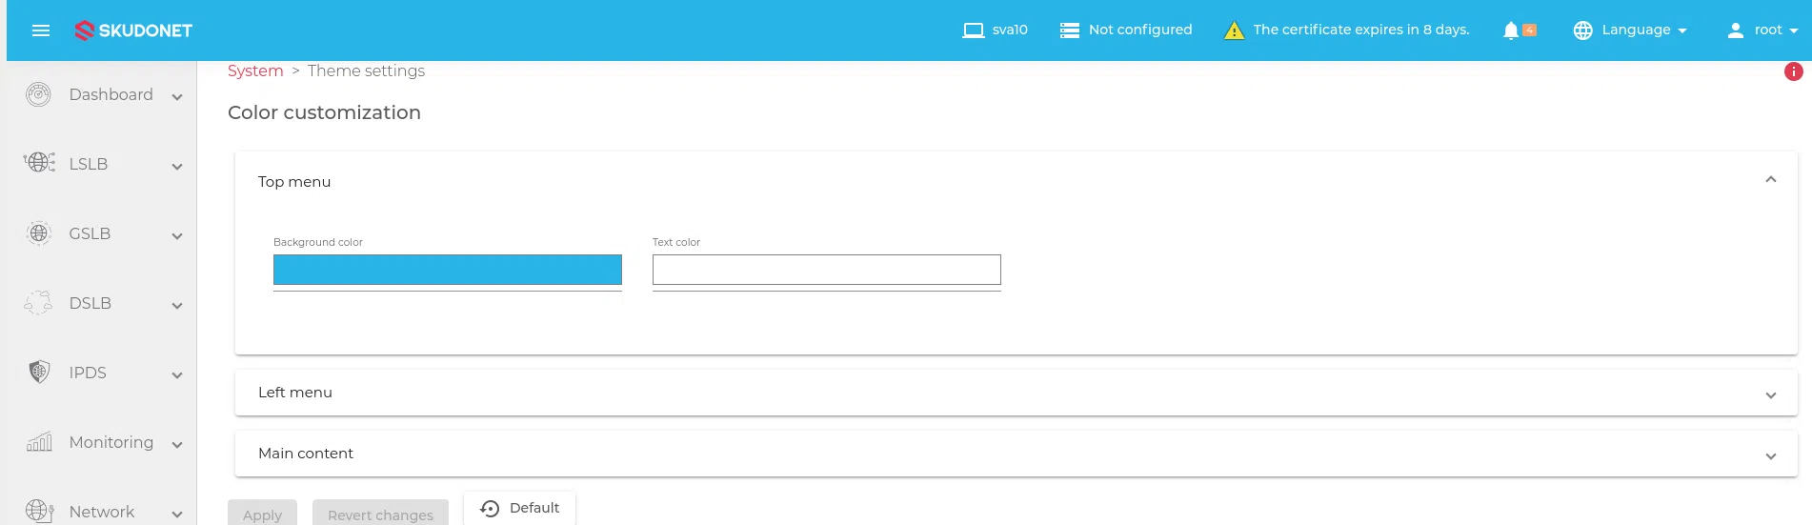Open the Language dropdown
Image resolution: width=1812 pixels, height=525 pixels.
click(1630, 30)
